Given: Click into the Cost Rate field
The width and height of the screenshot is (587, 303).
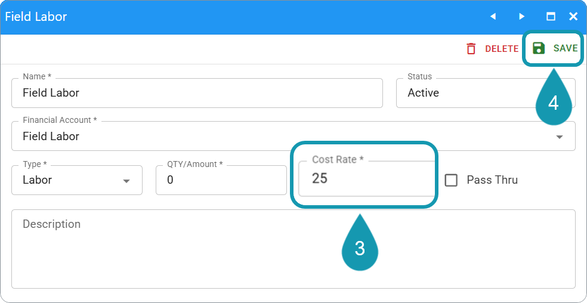Looking at the screenshot, I should (366, 179).
